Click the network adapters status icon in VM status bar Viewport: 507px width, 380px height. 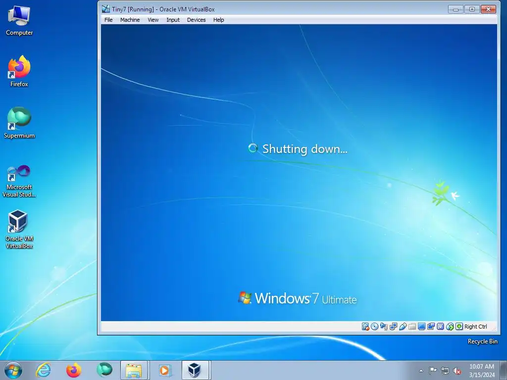(x=393, y=327)
